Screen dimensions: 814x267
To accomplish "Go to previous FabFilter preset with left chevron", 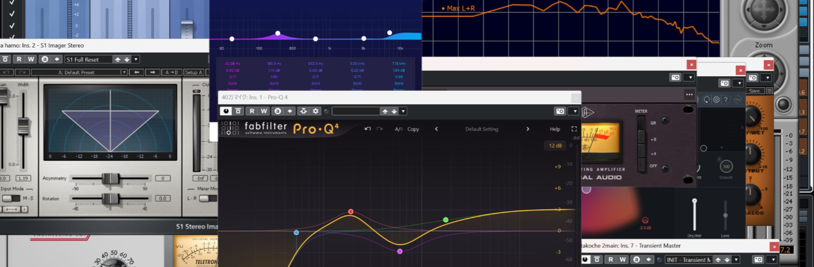I will pos(436,129).
